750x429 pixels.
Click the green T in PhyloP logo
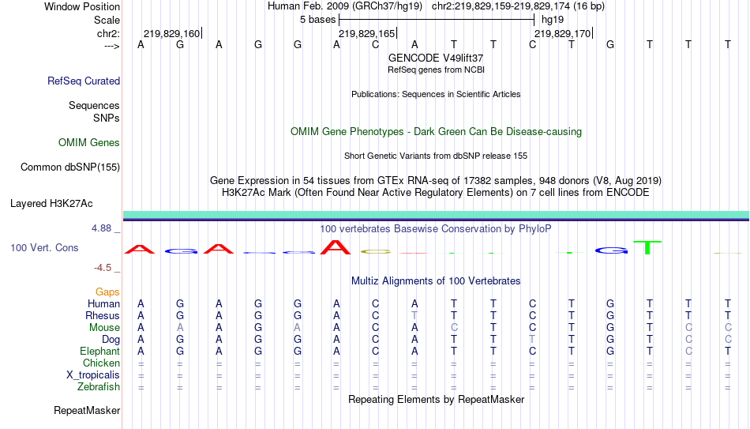coord(647,247)
